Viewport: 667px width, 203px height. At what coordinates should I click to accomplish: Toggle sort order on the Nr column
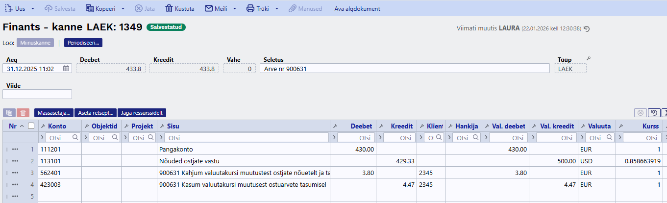point(22,126)
